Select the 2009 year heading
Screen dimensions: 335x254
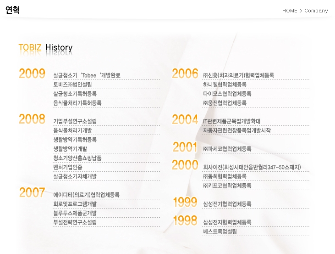click(x=32, y=73)
